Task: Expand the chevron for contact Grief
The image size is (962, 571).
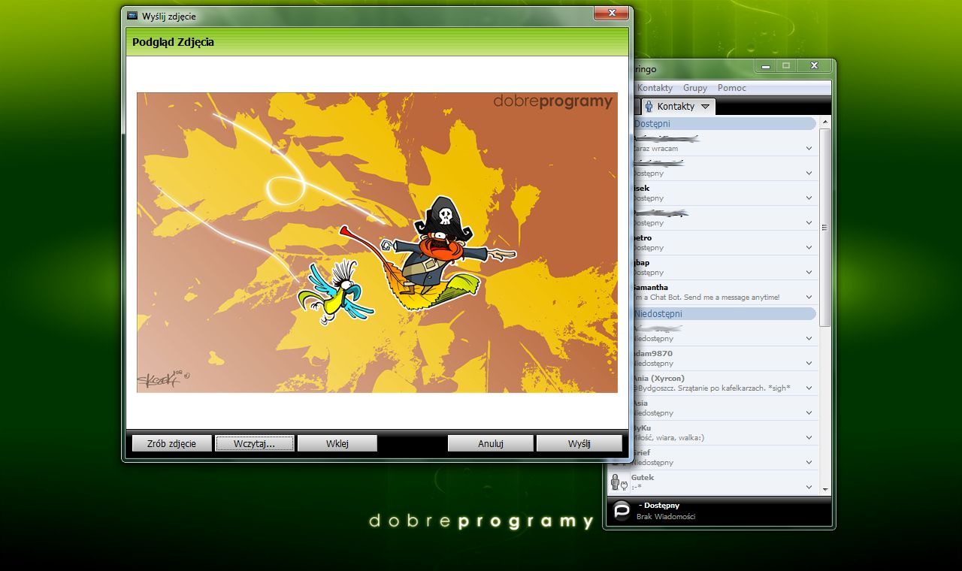Action: tap(809, 462)
